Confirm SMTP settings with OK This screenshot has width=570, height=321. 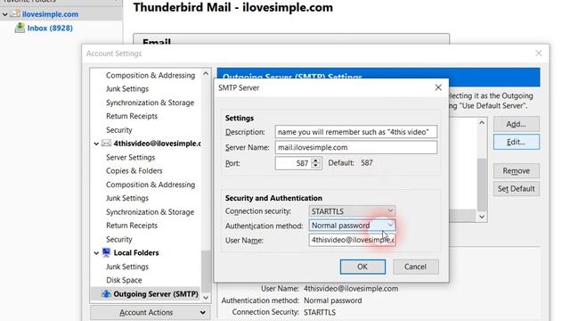pyautogui.click(x=362, y=267)
